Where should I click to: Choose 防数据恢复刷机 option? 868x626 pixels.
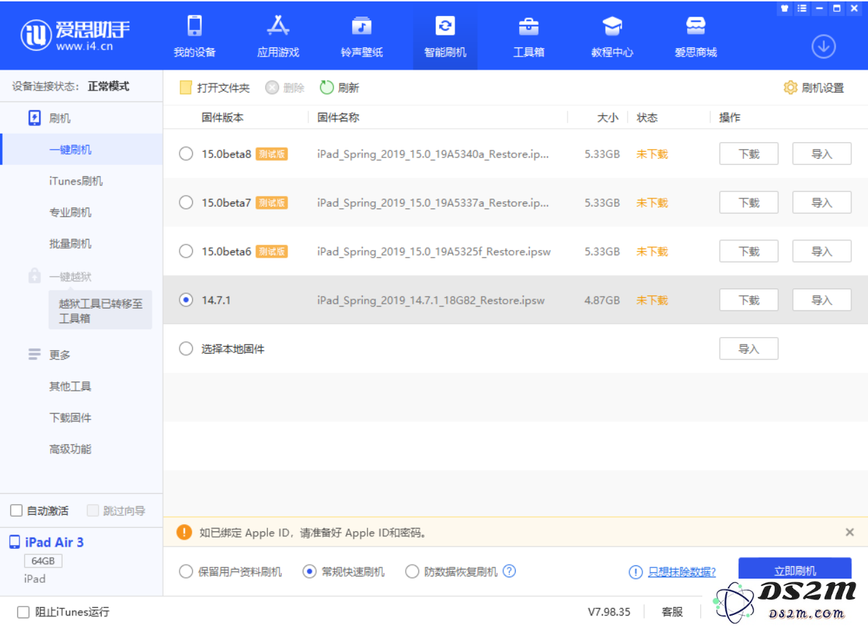pyautogui.click(x=412, y=572)
